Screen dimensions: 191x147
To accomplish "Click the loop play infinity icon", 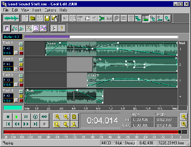I will 44,117.
